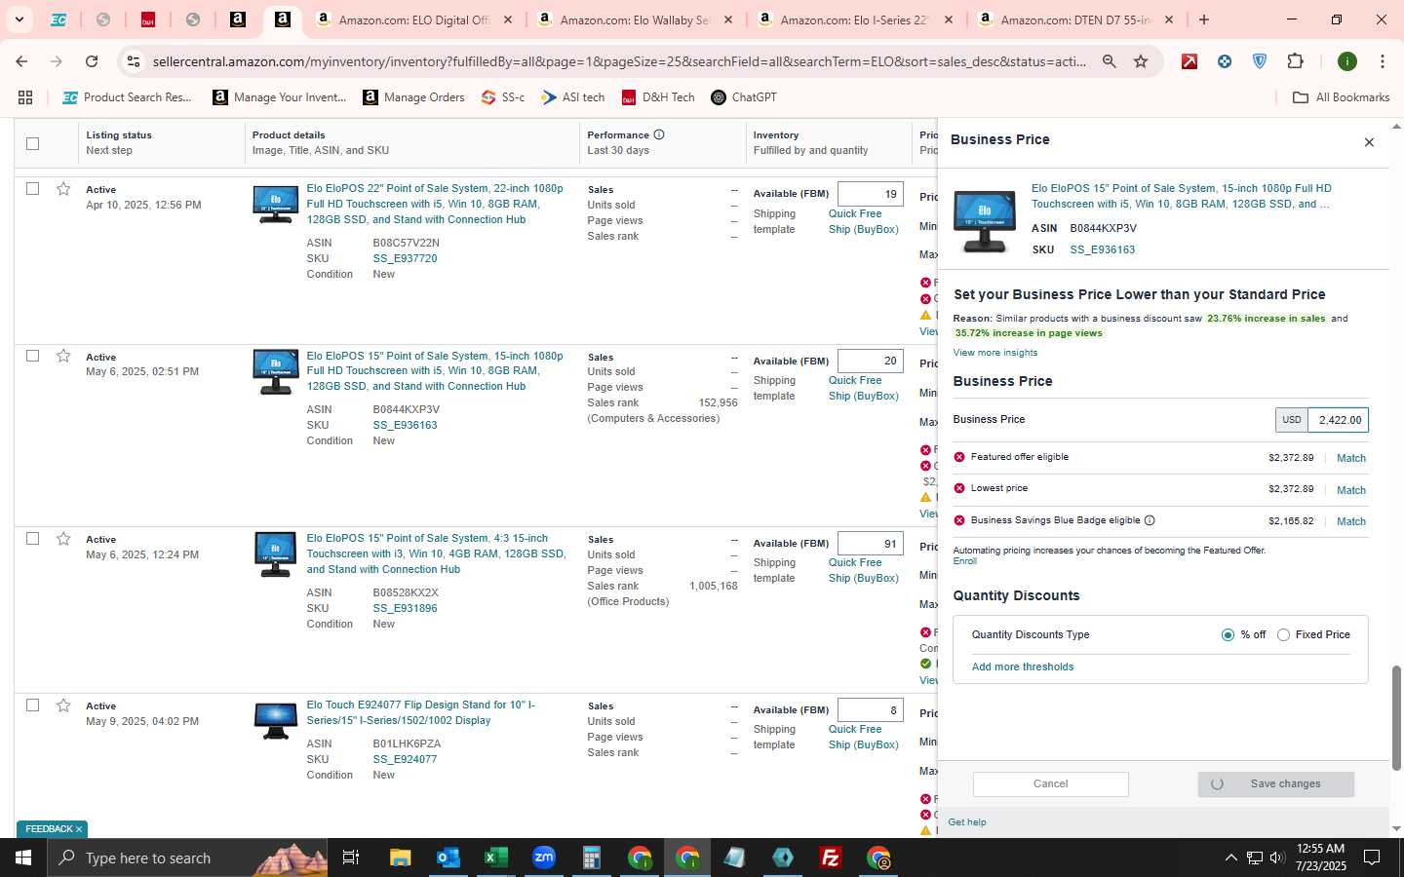Screen dimensions: 1404x877
Task: Open ChatGPT bookmark
Action: (744, 97)
